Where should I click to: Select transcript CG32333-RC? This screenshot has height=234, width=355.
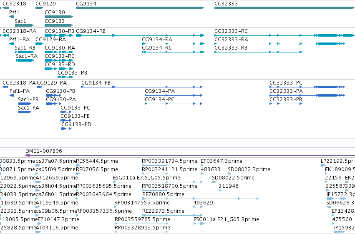pyautogui.click(x=285, y=35)
